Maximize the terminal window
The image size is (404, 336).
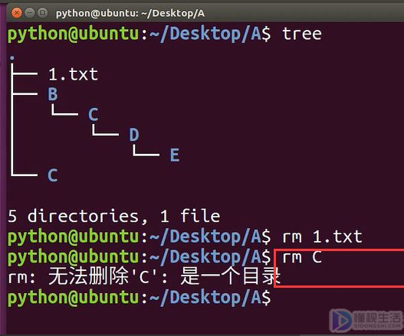click(43, 12)
